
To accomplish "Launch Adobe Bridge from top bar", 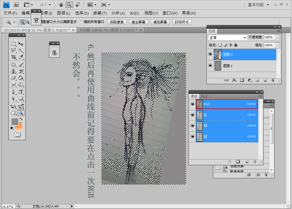I will coord(16,5).
